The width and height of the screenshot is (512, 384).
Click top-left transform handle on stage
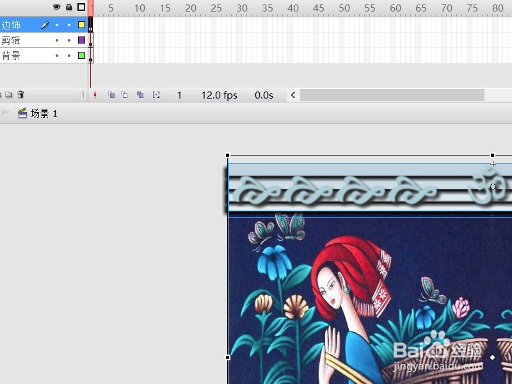click(x=228, y=155)
